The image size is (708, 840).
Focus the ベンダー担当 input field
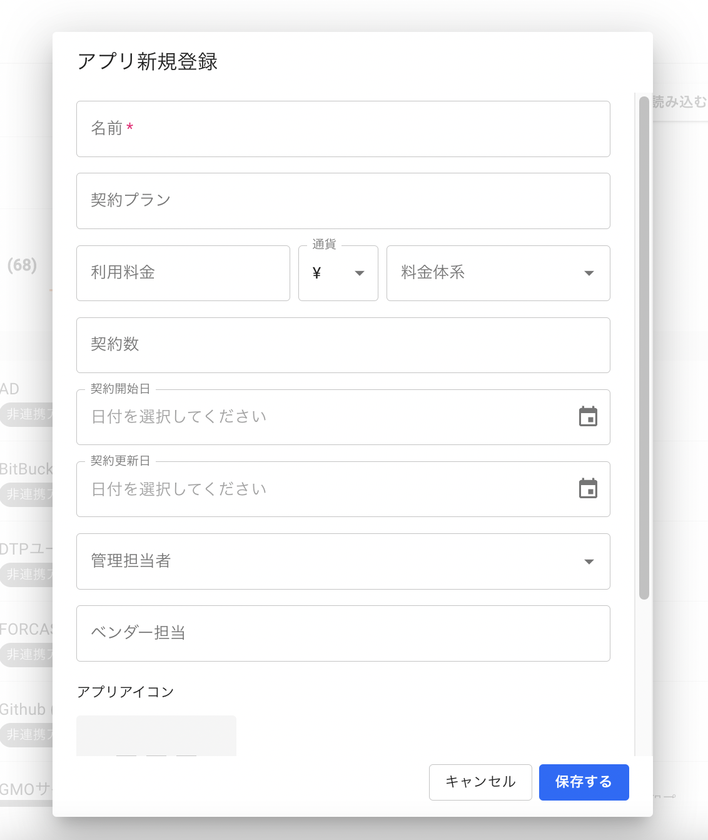coord(343,633)
